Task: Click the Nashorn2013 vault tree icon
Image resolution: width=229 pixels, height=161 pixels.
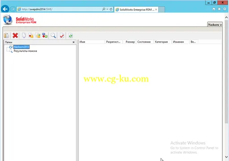Action: [x=11, y=47]
